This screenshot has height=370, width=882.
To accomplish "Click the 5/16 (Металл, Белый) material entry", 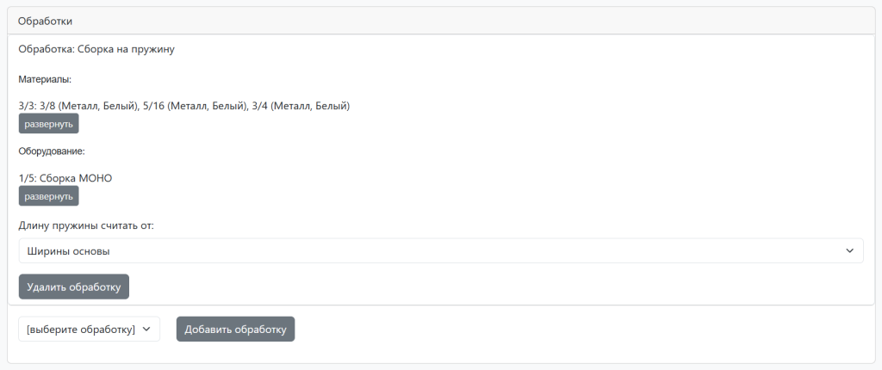I will [195, 106].
